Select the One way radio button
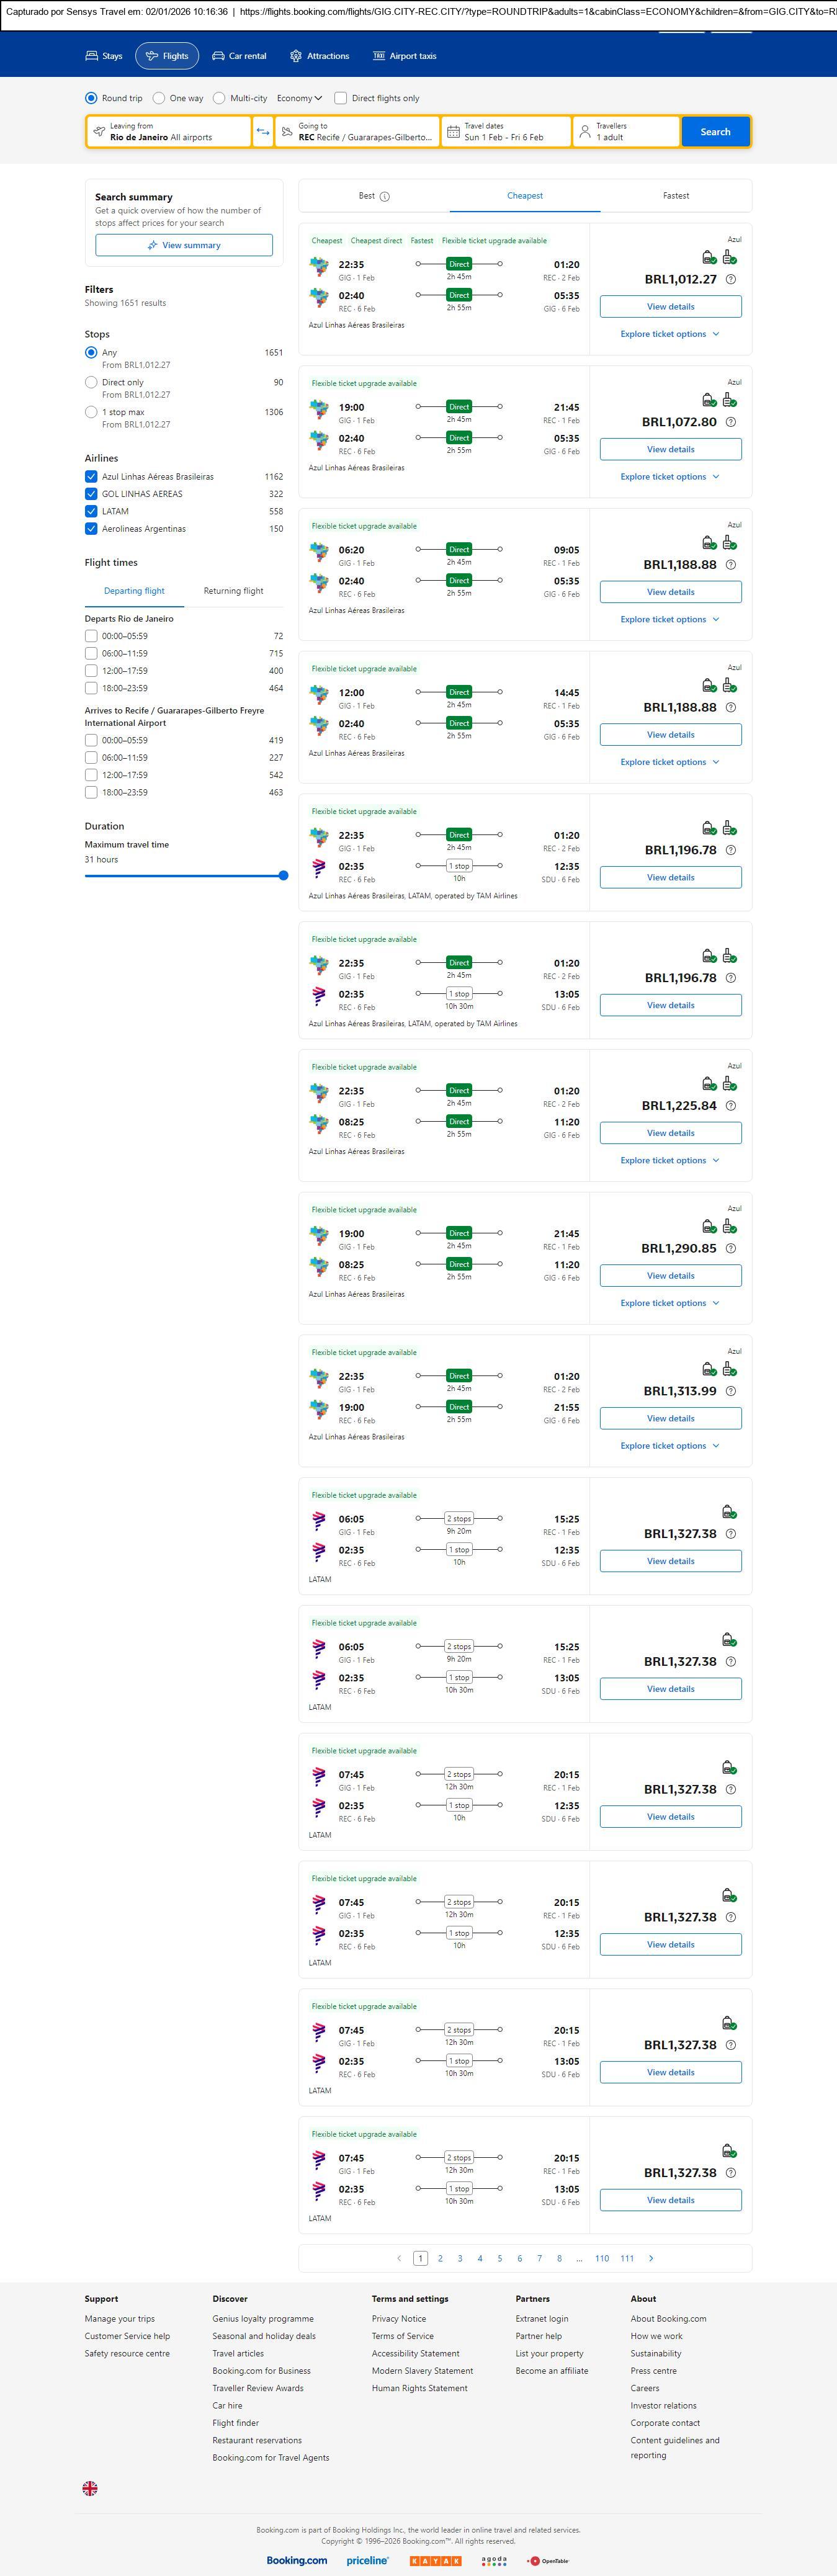Image resolution: width=837 pixels, height=2576 pixels. (x=159, y=98)
